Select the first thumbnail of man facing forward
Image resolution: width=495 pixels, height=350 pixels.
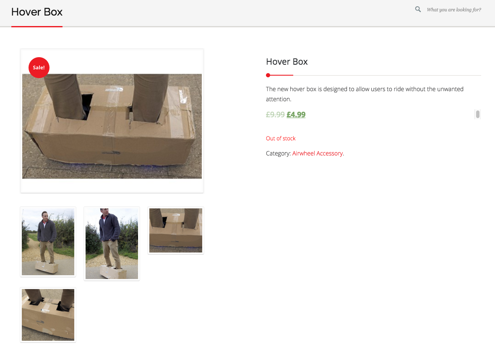(x=48, y=242)
